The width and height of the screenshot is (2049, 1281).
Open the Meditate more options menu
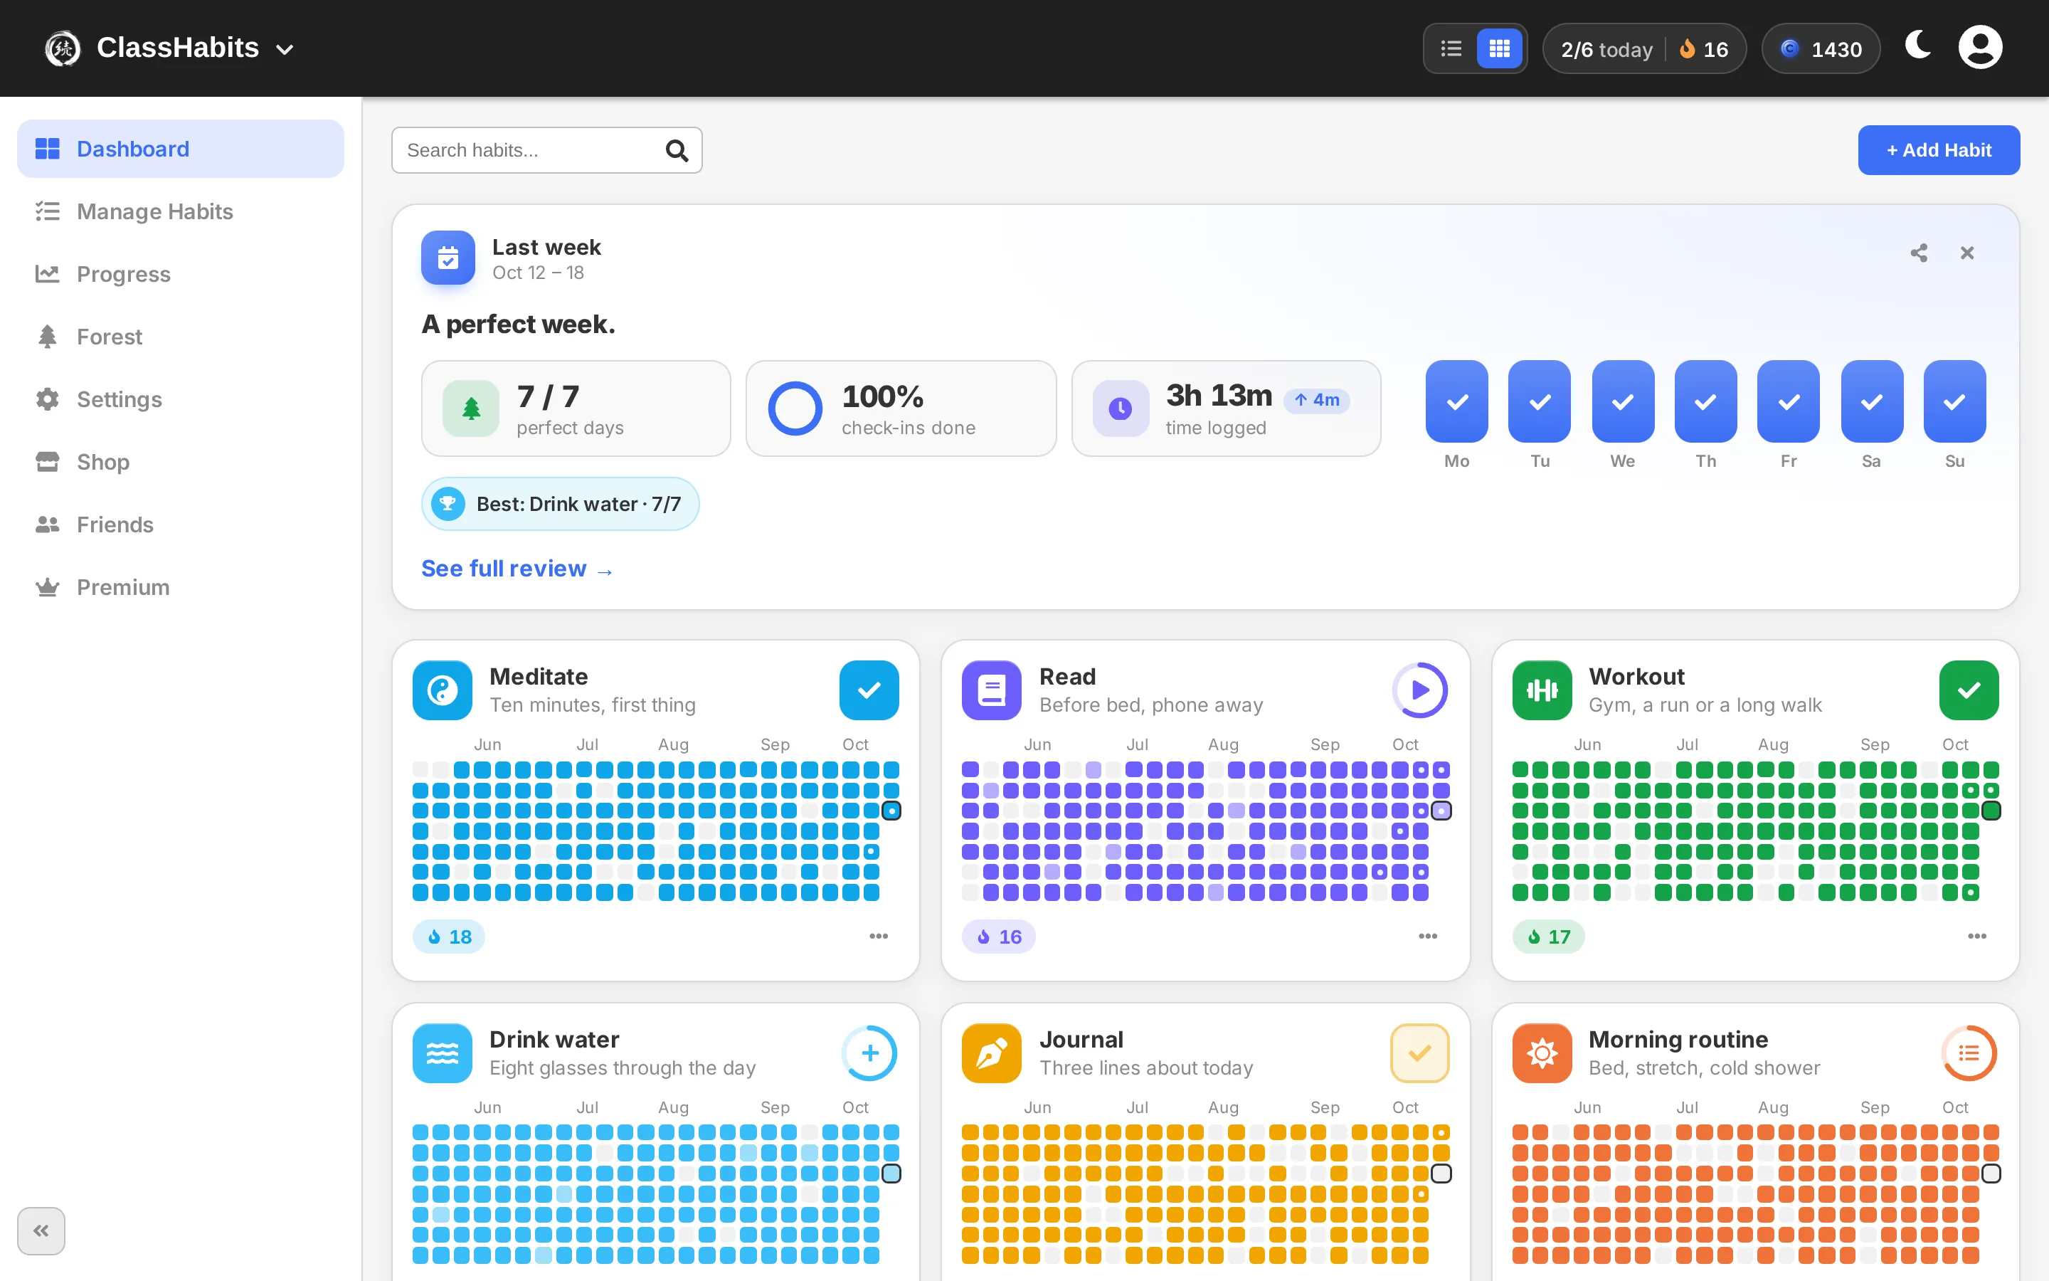[879, 936]
